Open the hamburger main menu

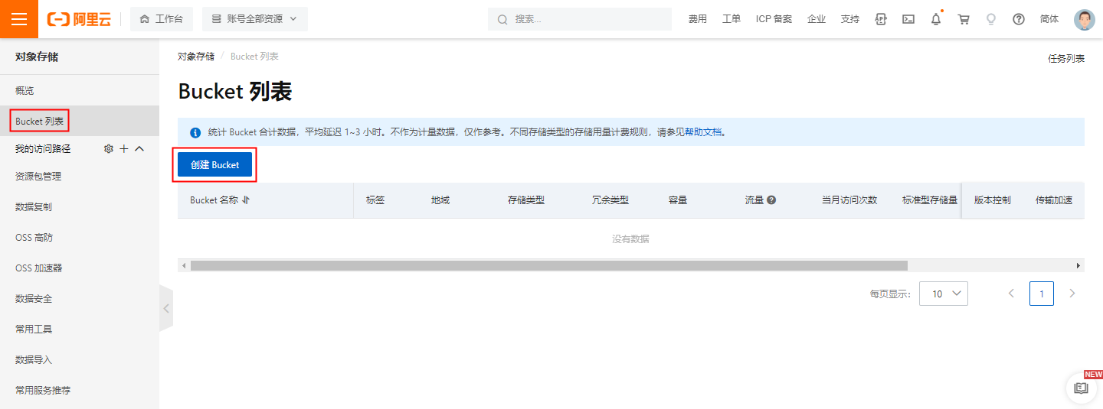tap(18, 19)
